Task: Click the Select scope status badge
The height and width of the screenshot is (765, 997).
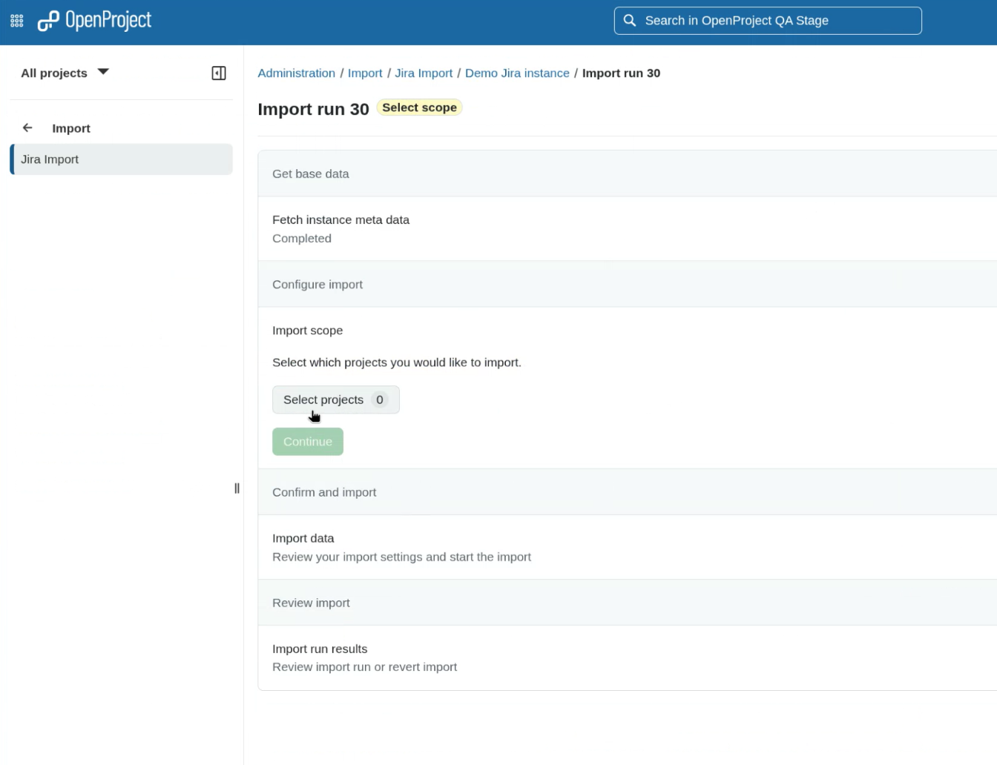Action: click(419, 107)
